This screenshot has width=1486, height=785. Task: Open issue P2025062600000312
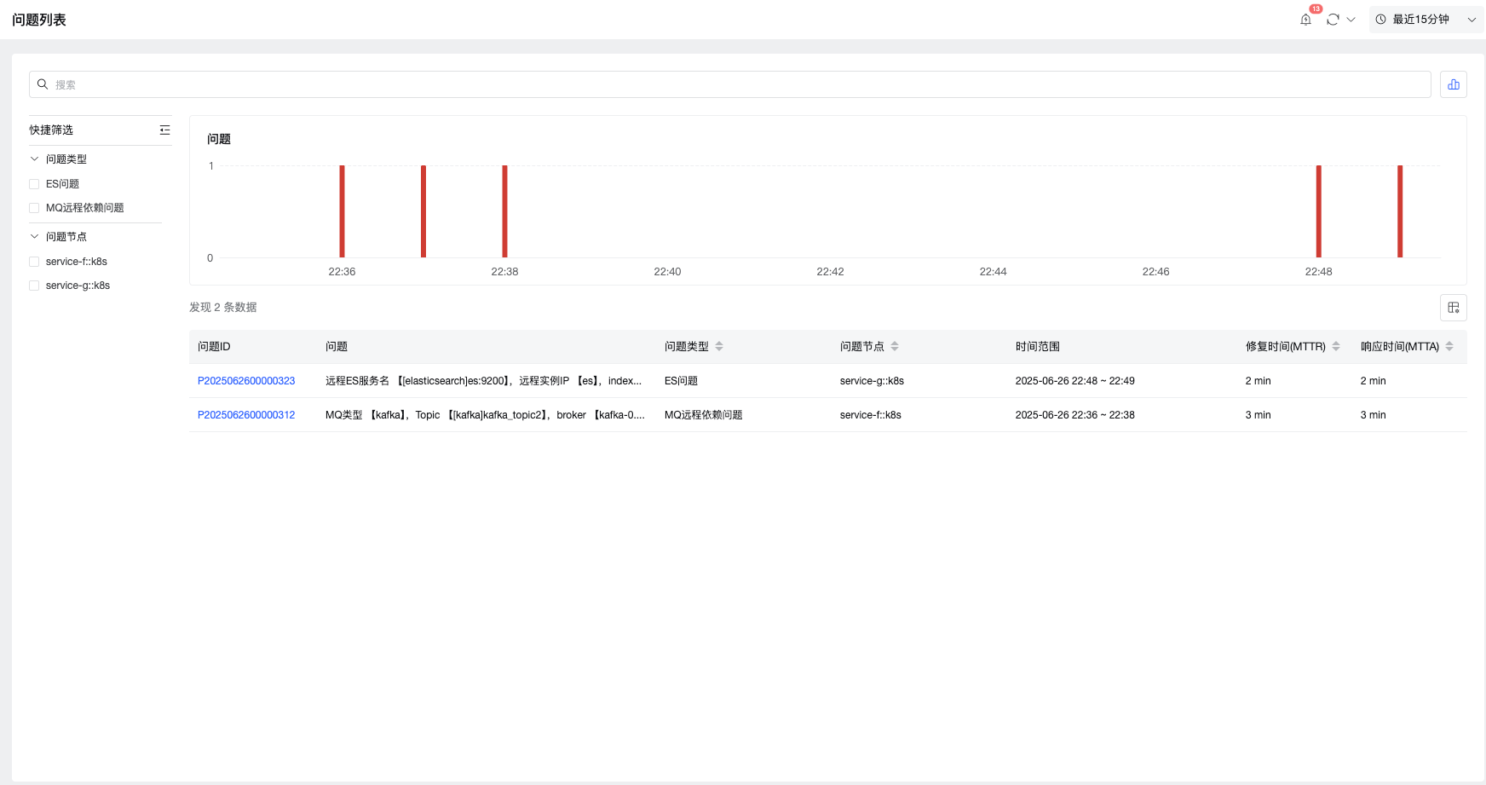click(246, 415)
